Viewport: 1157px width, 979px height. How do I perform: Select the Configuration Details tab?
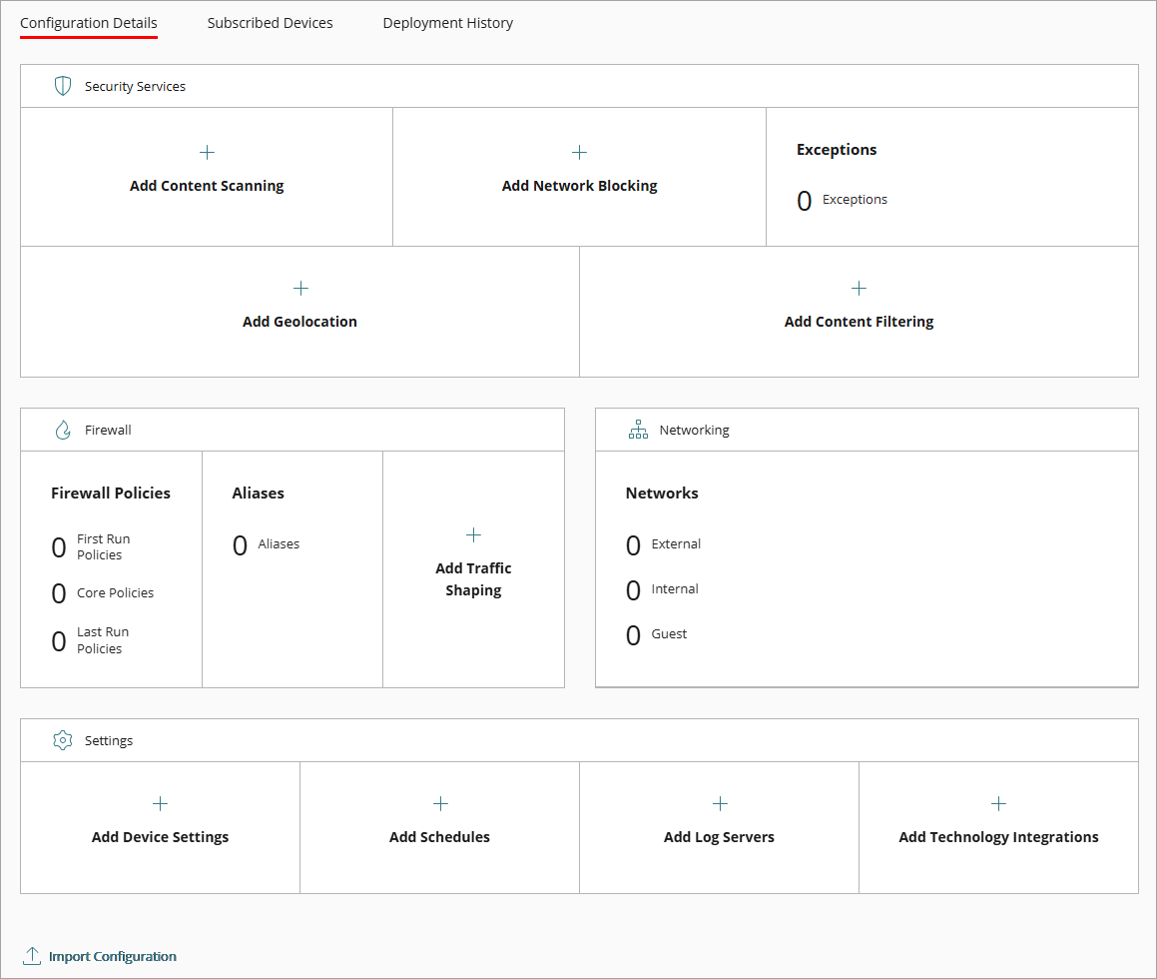88,22
